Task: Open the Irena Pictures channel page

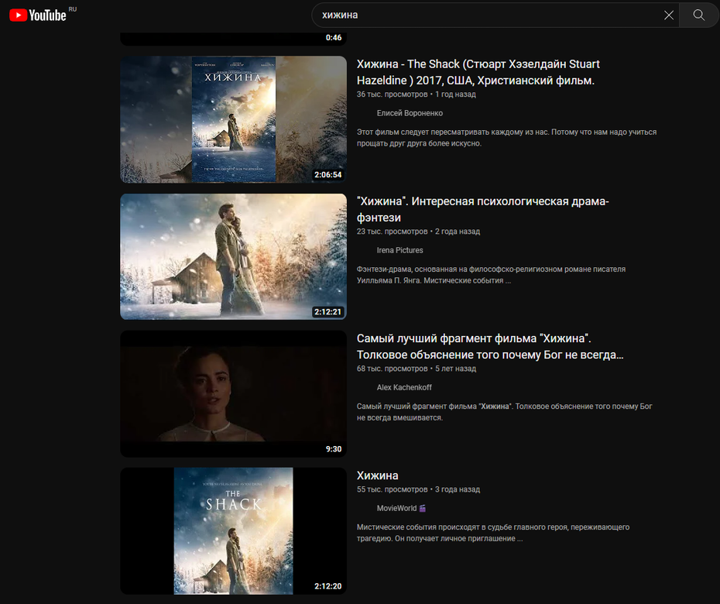Action: point(399,249)
